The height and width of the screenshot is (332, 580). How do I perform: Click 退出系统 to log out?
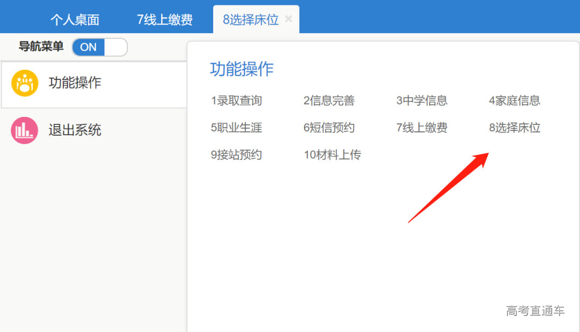click(x=75, y=130)
